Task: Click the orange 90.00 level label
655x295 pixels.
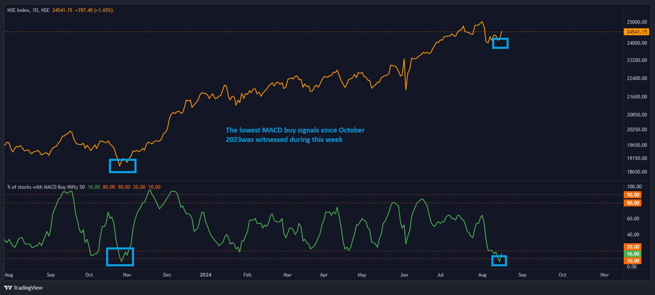Action: (x=633, y=195)
